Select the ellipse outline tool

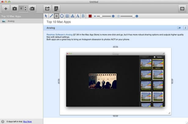tap(62, 16)
